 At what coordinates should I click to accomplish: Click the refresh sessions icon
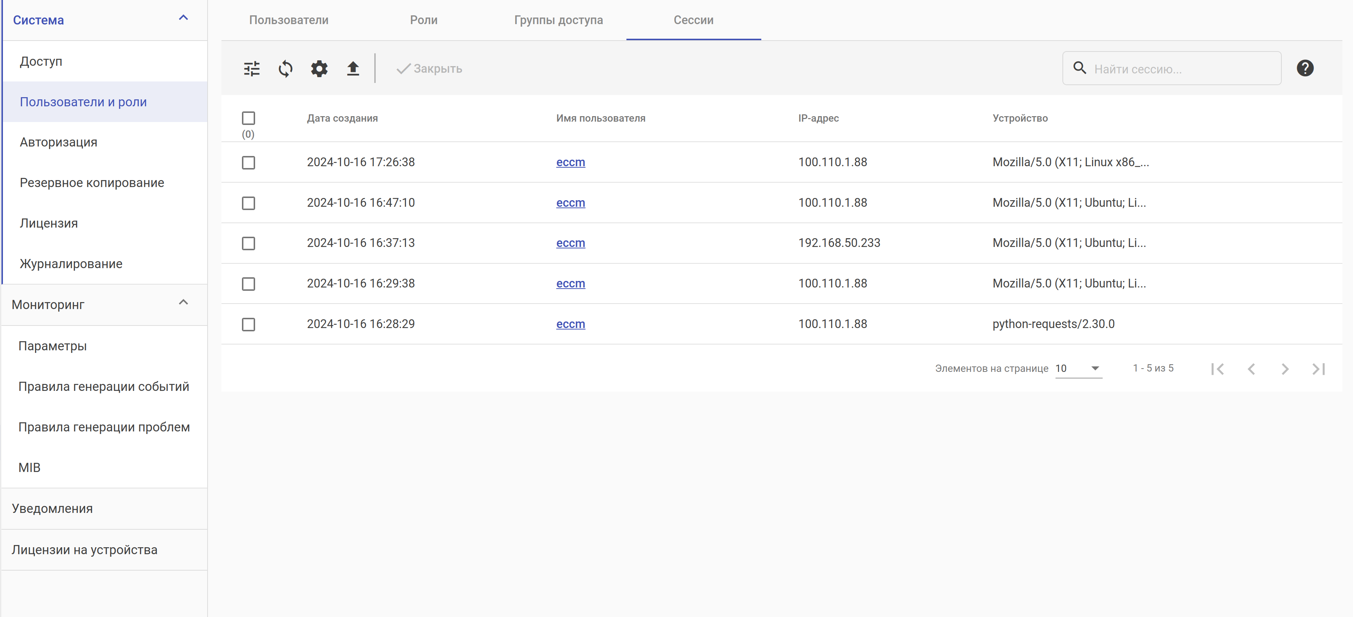285,69
